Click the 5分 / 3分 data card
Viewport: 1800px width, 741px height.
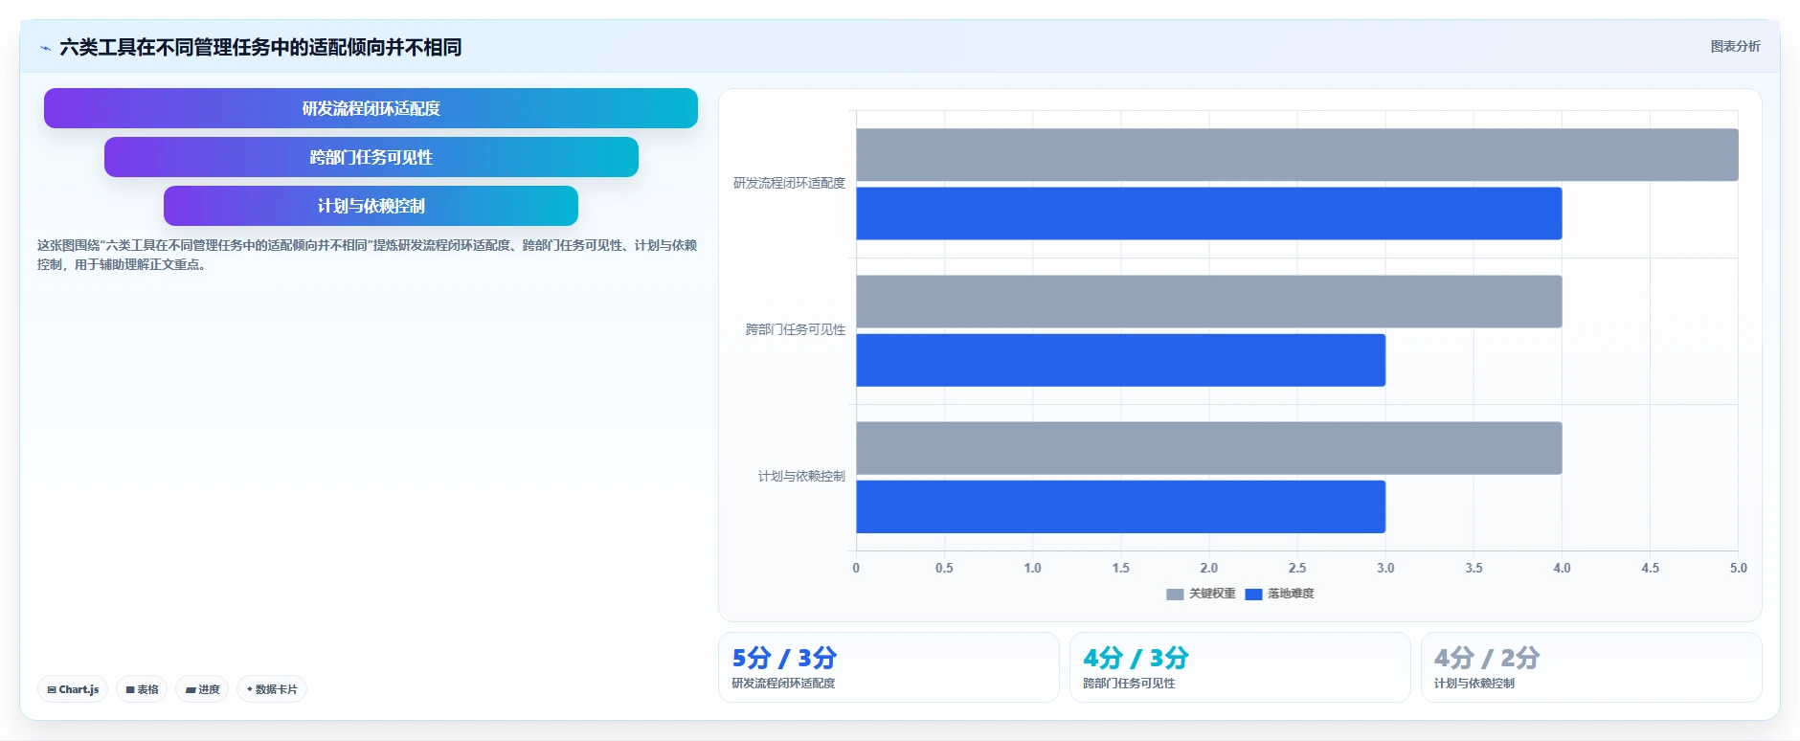click(889, 667)
